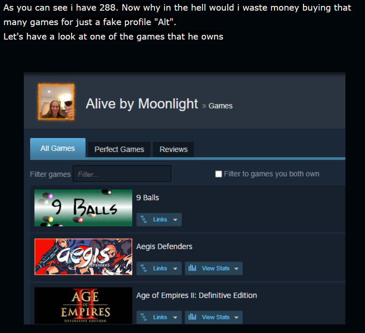Click the Filter games text field

[122, 174]
